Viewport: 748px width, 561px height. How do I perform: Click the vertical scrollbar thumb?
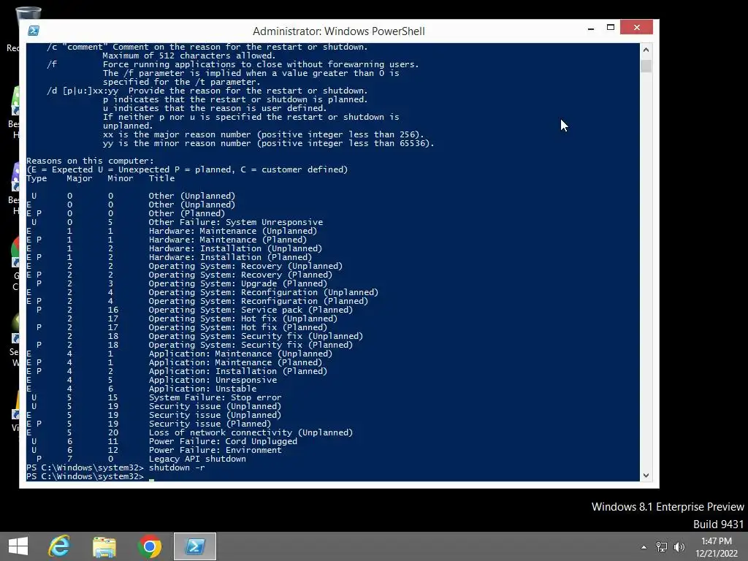point(646,66)
